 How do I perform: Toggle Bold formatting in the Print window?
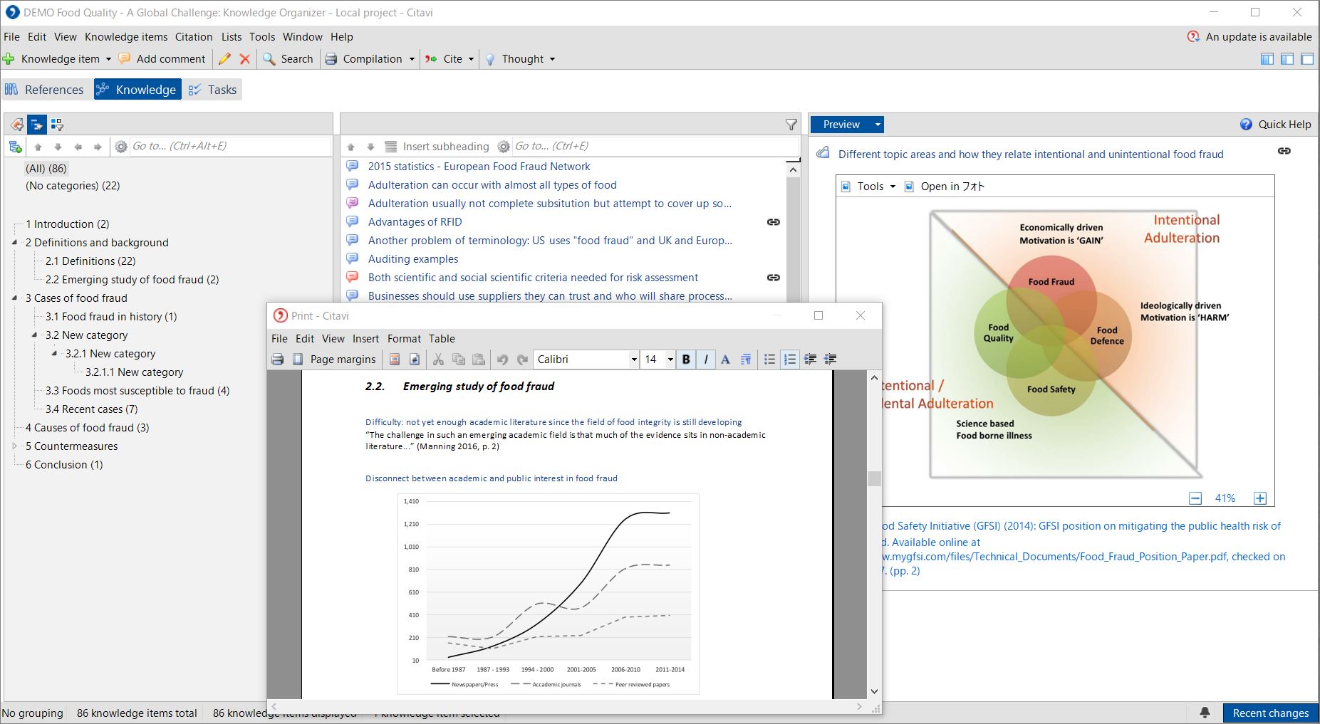click(x=686, y=360)
